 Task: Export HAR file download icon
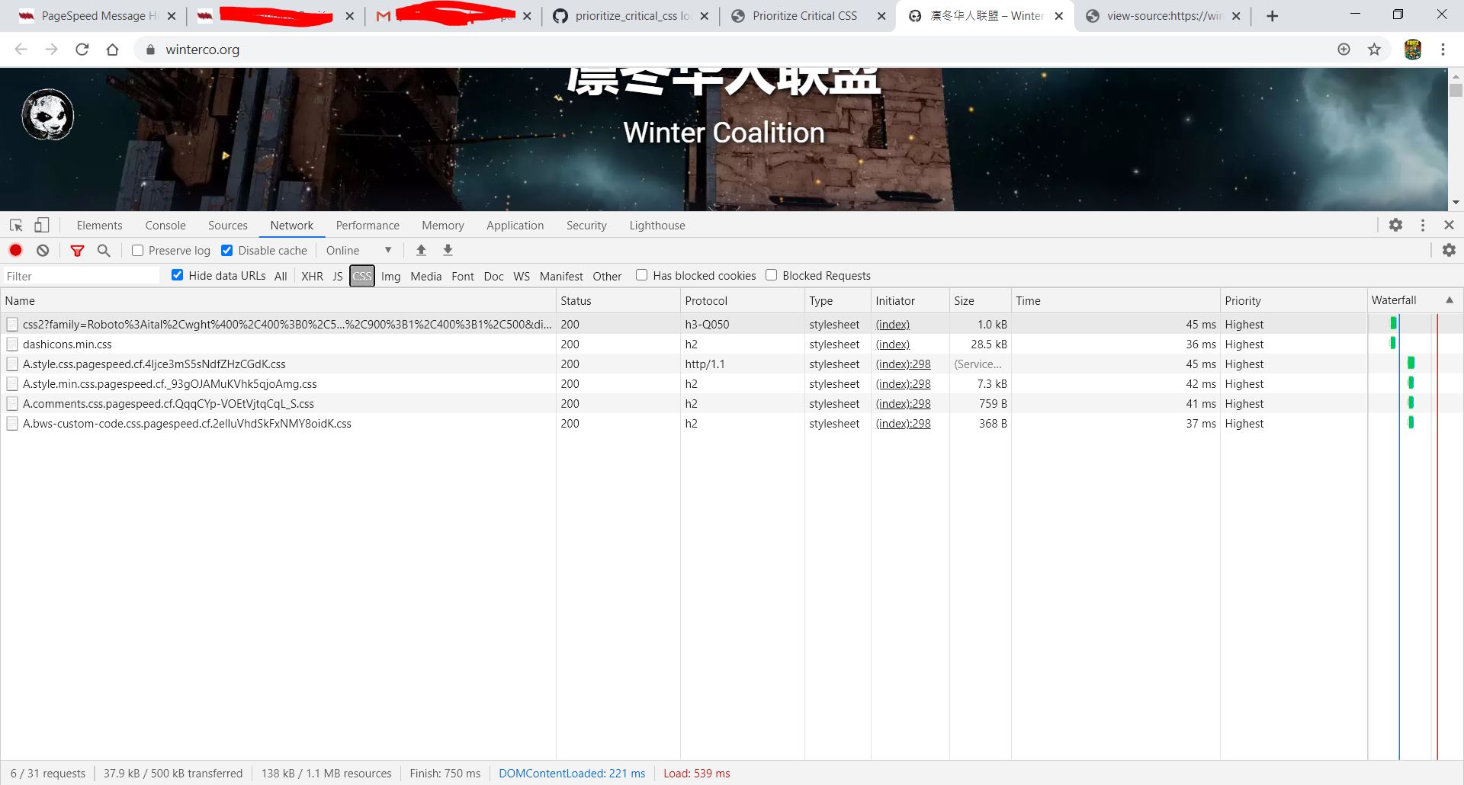coord(448,250)
